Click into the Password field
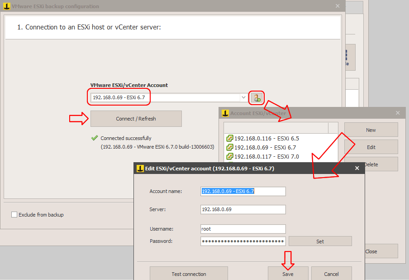Image resolution: width=409 pixels, height=280 pixels. pos(243,241)
